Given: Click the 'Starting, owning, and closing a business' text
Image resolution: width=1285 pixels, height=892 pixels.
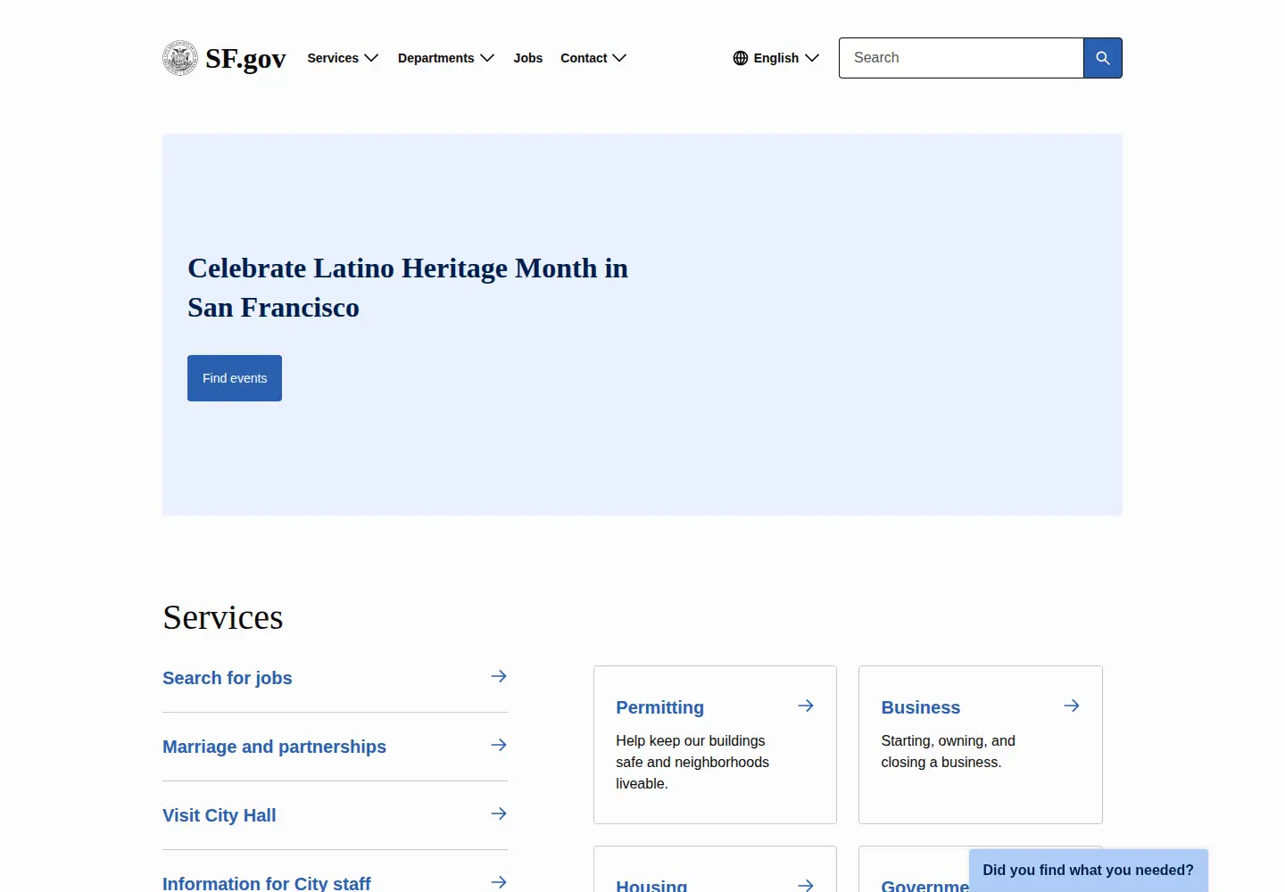Looking at the screenshot, I should click(x=949, y=751).
